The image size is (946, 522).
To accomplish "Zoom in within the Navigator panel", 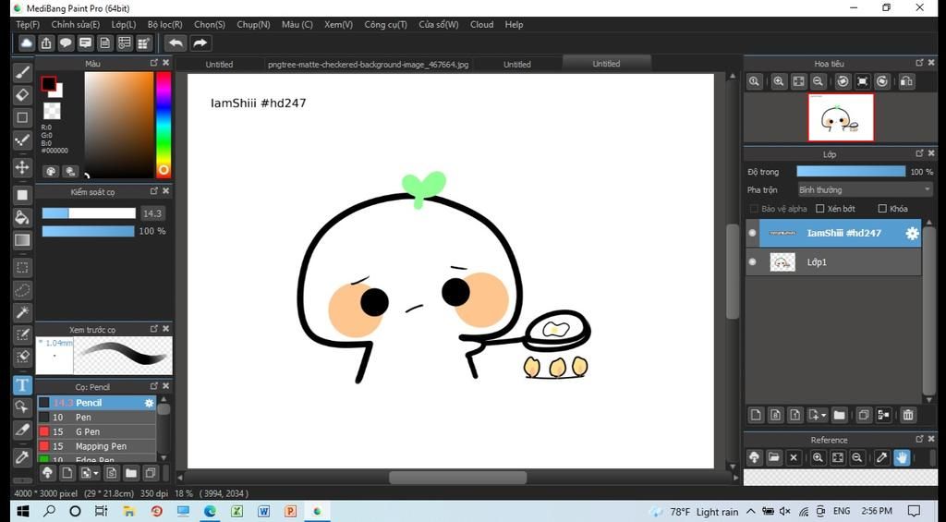I will tap(778, 81).
